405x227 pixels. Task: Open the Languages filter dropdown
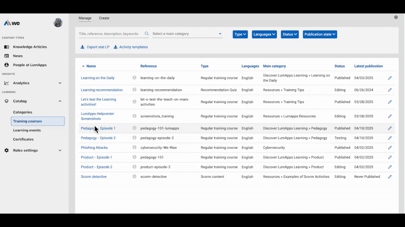click(x=264, y=34)
